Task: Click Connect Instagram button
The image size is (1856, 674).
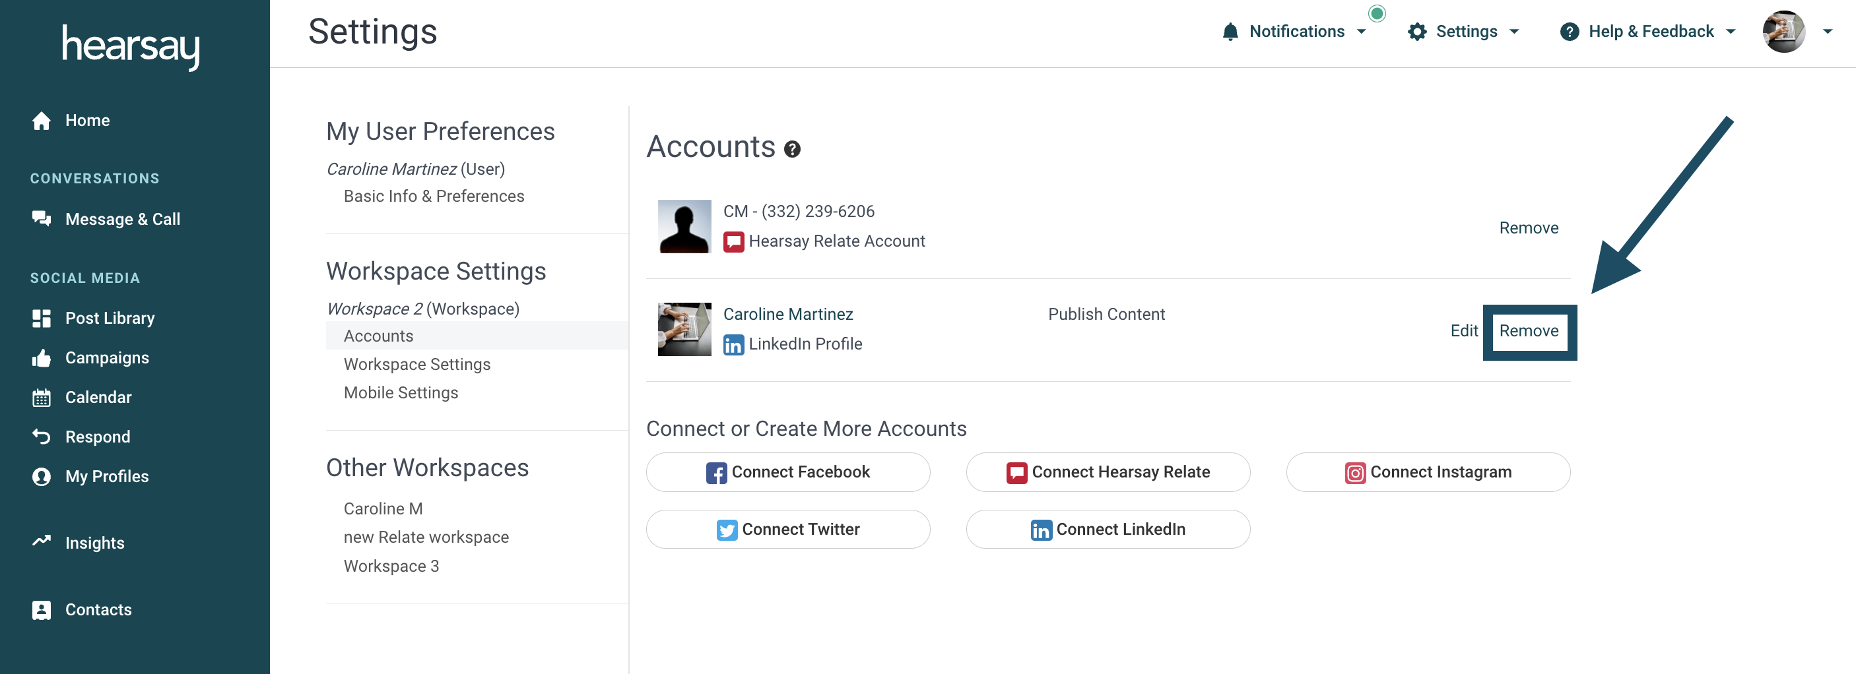Action: coord(1427,472)
